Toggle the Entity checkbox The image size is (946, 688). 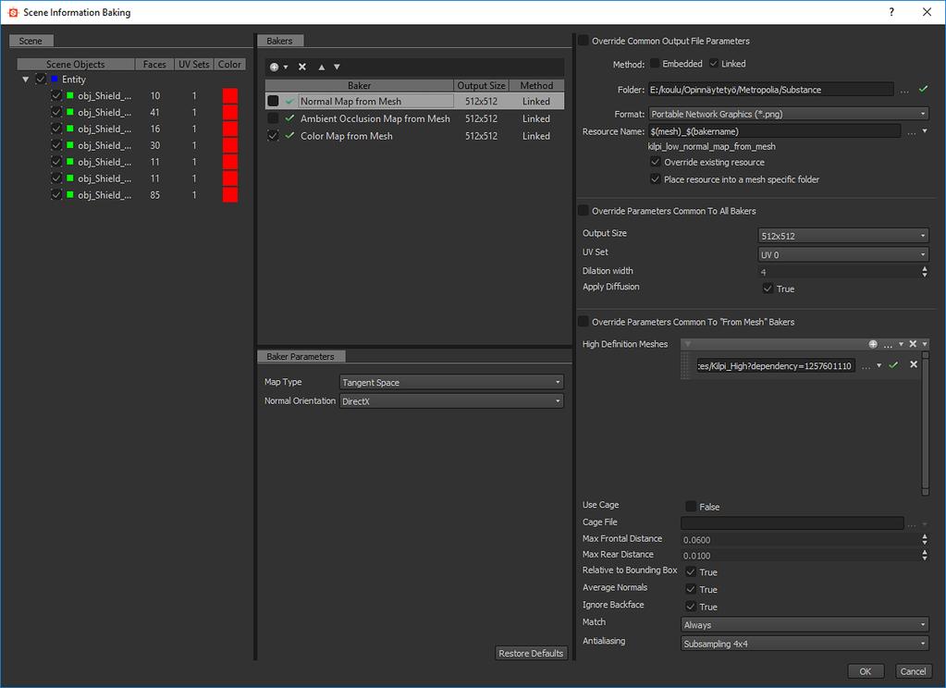coord(41,79)
